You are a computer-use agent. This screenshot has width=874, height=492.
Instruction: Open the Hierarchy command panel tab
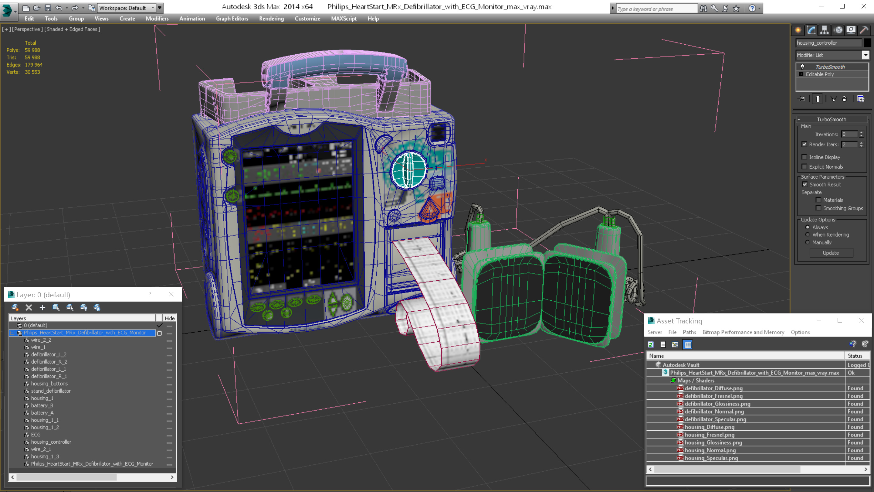(825, 30)
